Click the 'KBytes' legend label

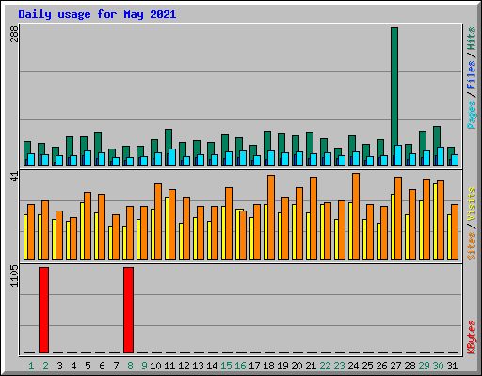472,337
